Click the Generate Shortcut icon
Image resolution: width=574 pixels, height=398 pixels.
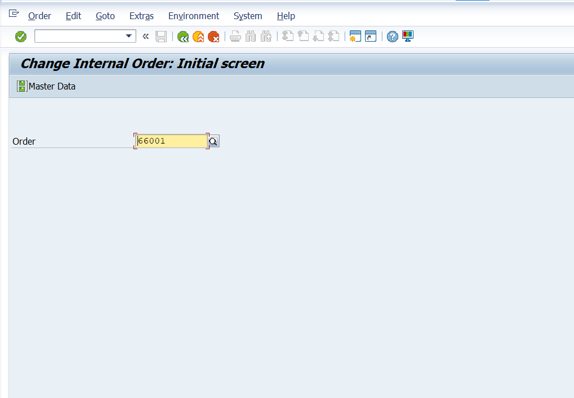pyautogui.click(x=371, y=36)
